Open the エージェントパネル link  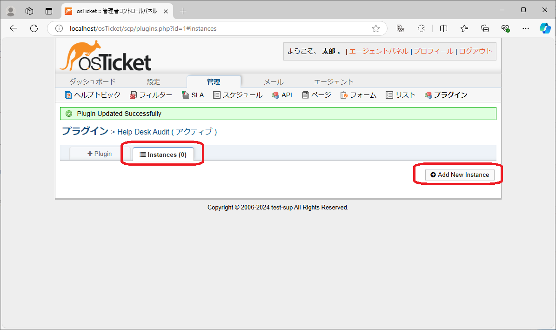click(x=379, y=51)
